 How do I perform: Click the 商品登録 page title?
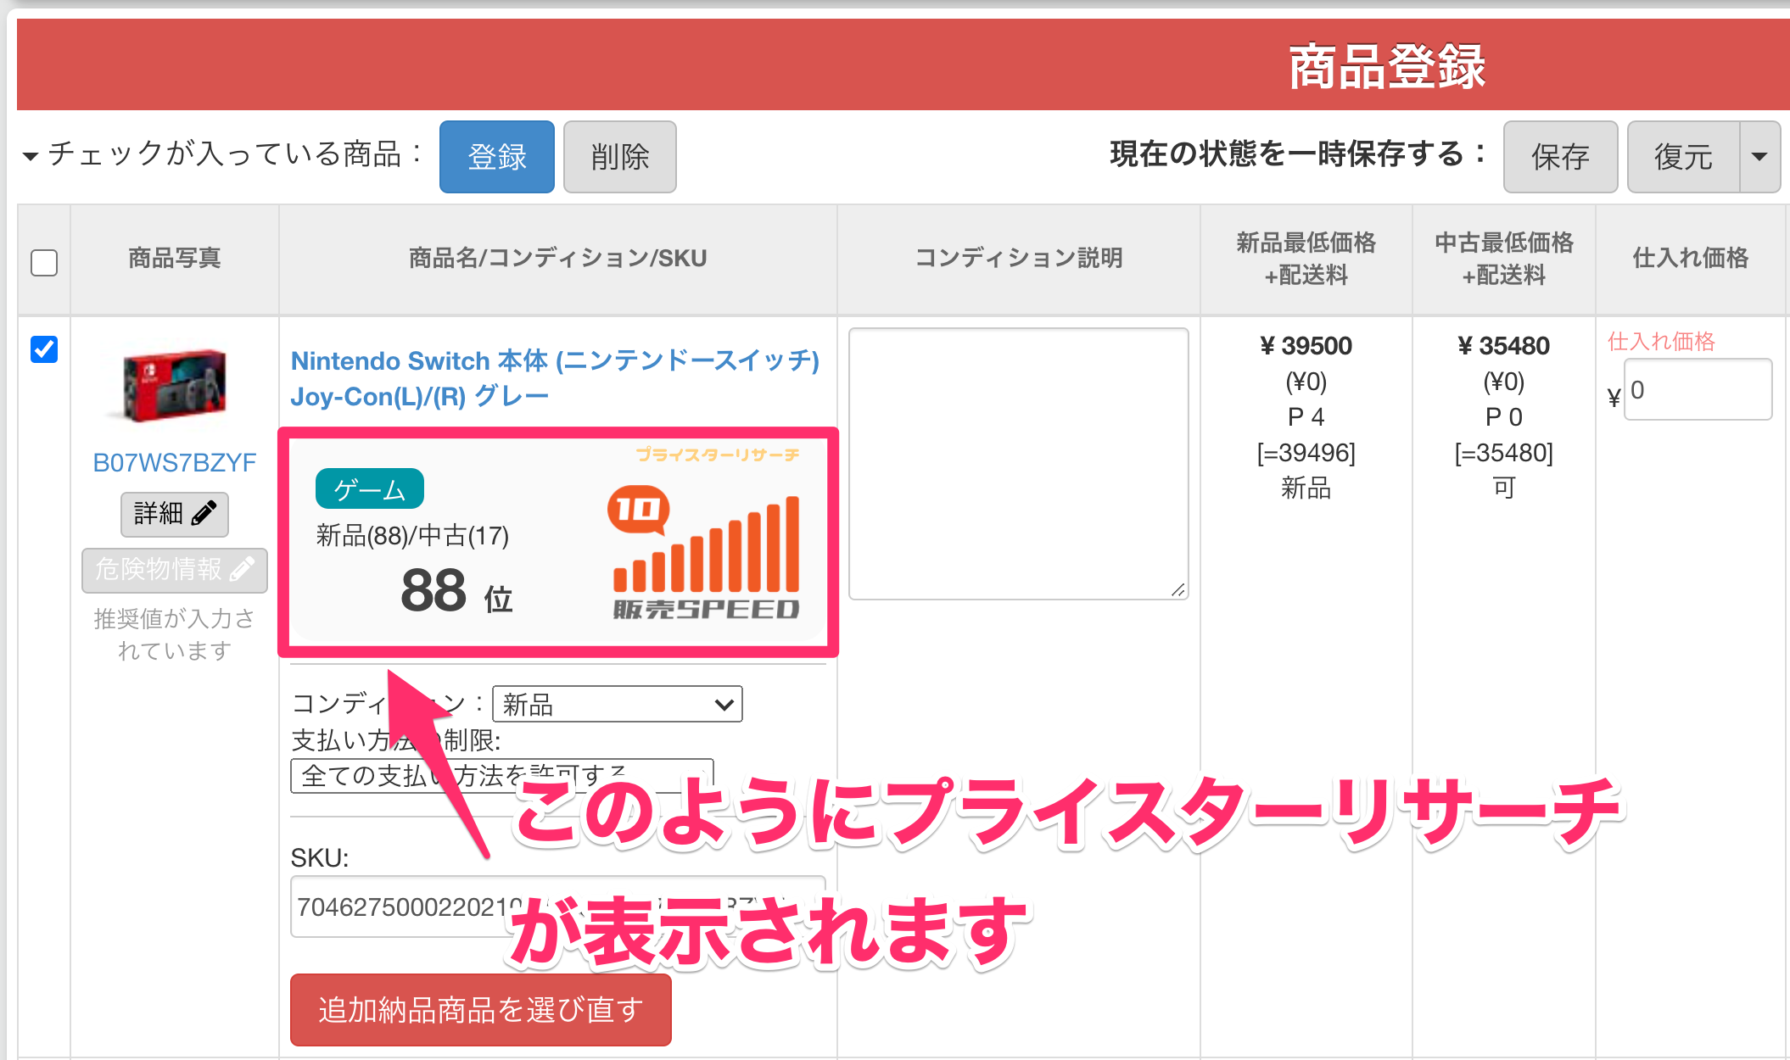click(1386, 66)
